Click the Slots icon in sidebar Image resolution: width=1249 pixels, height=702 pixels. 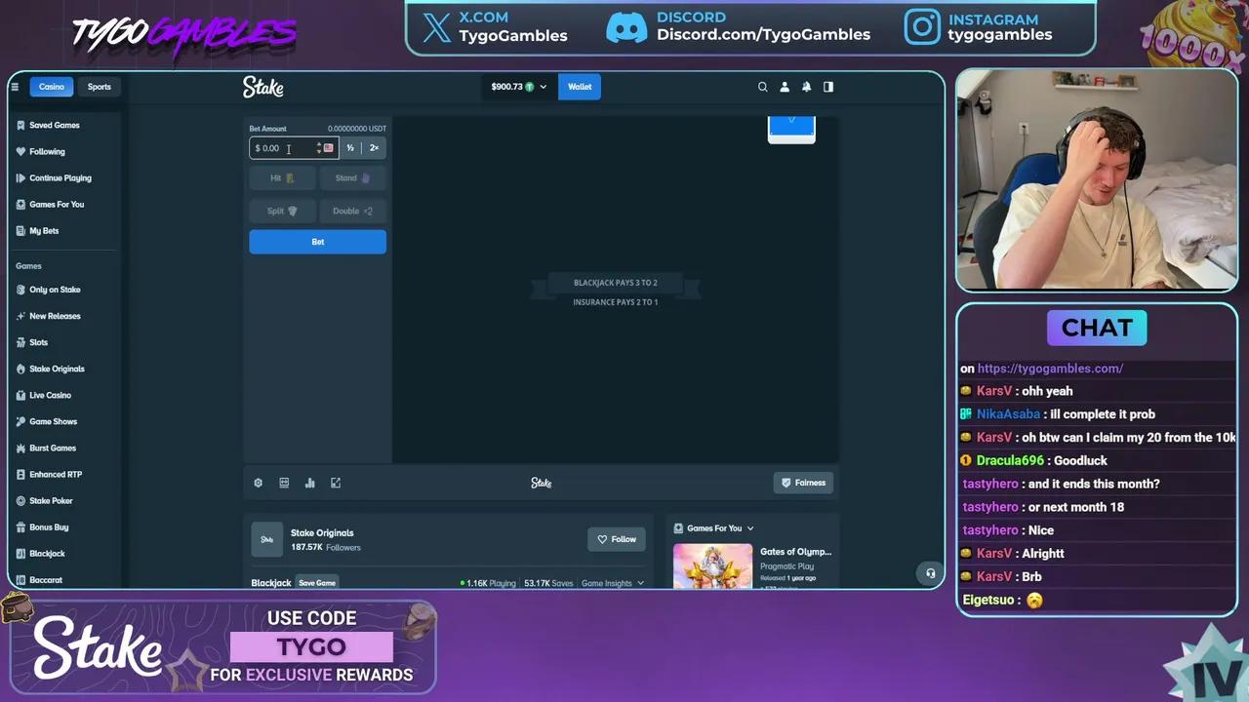20,342
